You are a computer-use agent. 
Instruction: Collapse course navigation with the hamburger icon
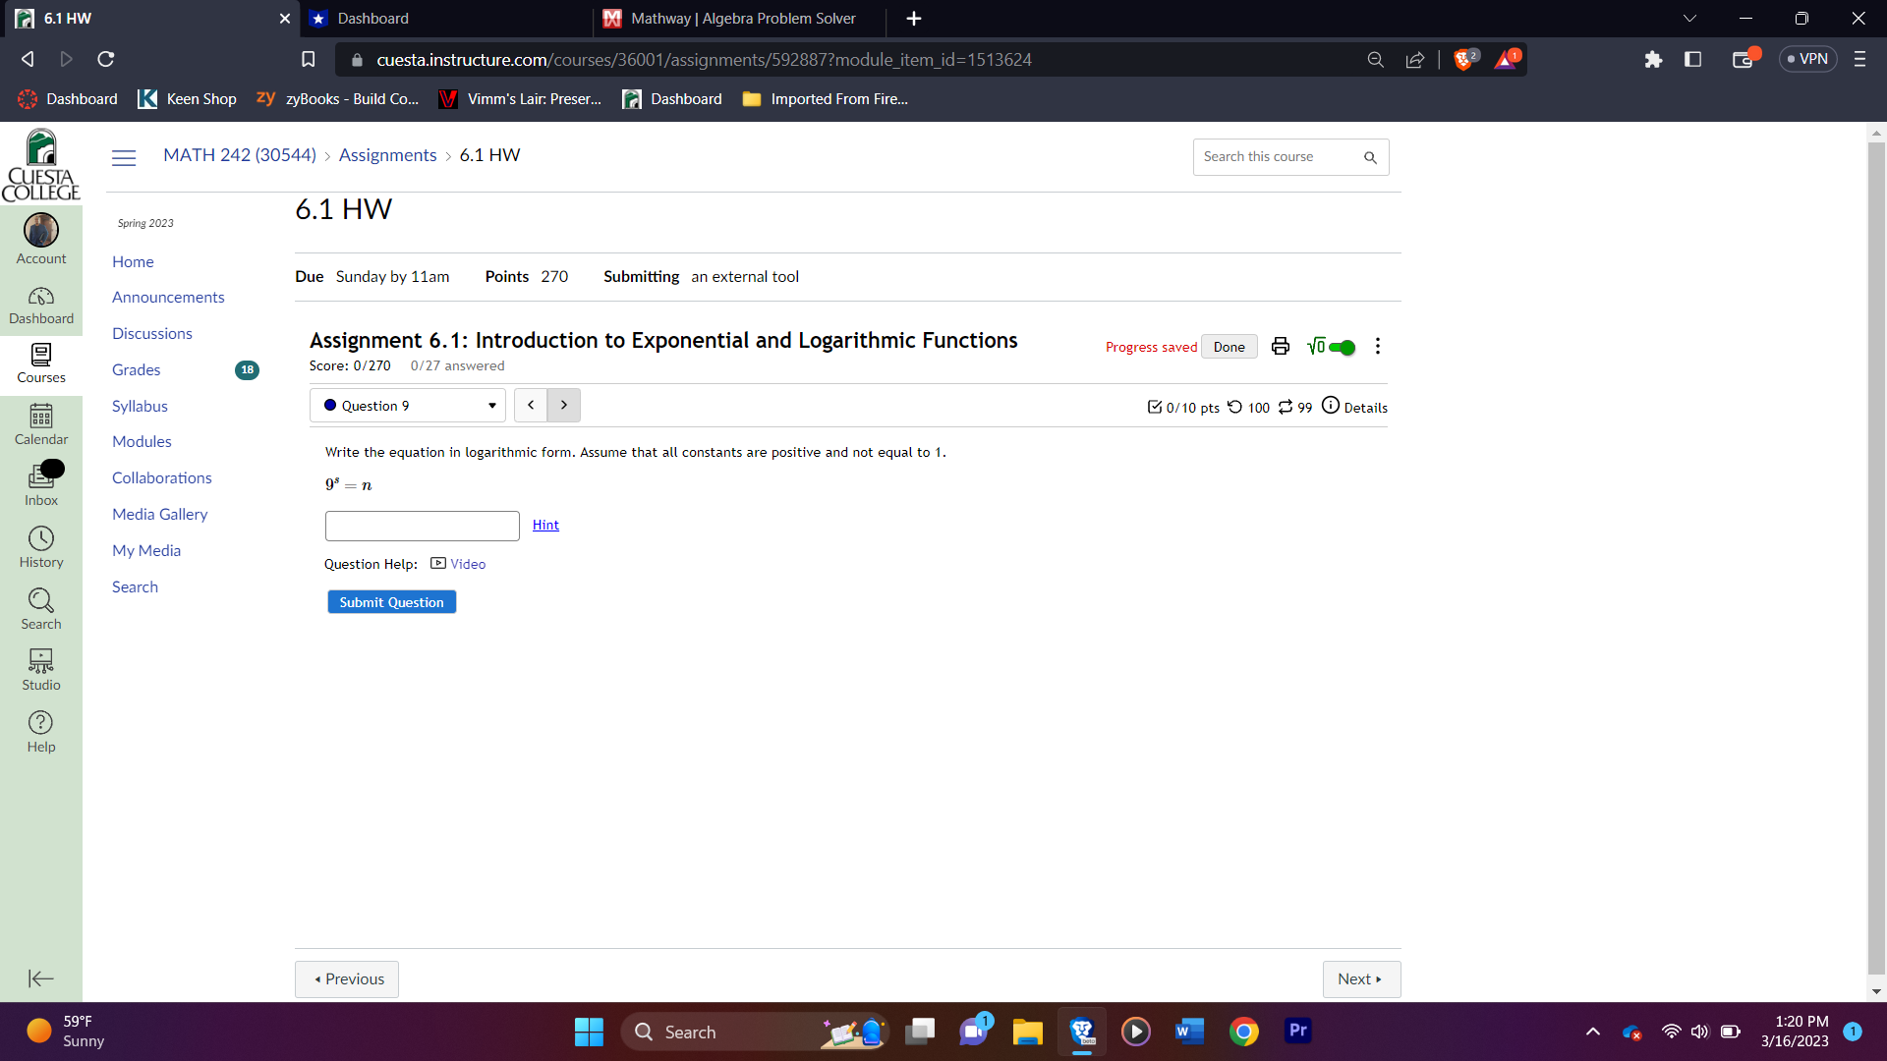[x=123, y=157]
